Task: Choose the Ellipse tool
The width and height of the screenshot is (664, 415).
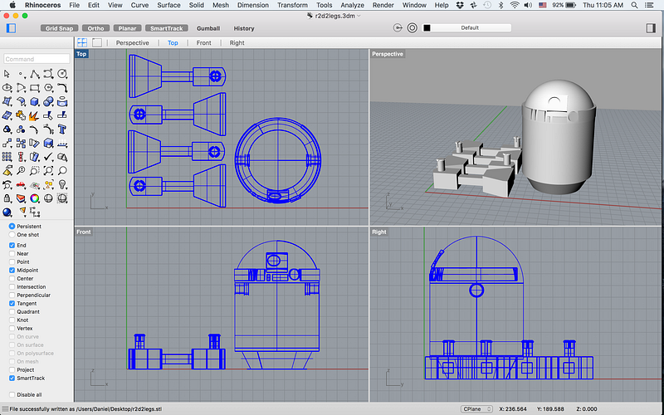Action: 7,88
